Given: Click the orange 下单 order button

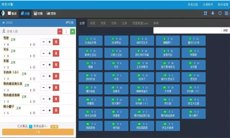Looking at the screenshot, I should click(x=38, y=132).
